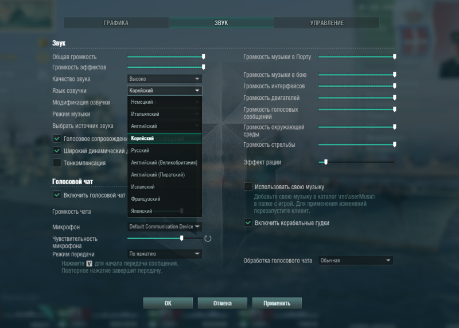Set the Громкость стрельбы slider
Image resolution: width=459 pixels, height=328 pixels.
[x=357, y=145]
